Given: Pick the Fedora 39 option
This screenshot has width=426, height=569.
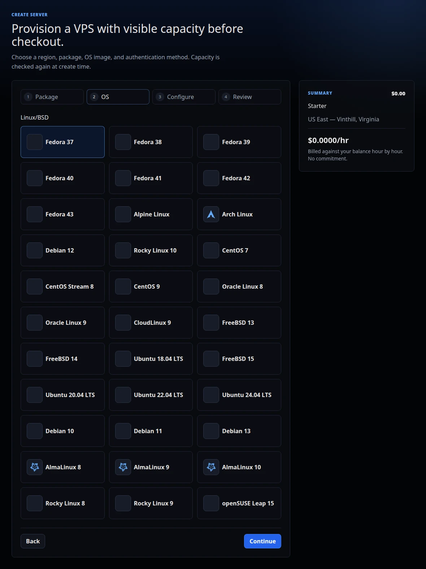Looking at the screenshot, I should tap(239, 142).
